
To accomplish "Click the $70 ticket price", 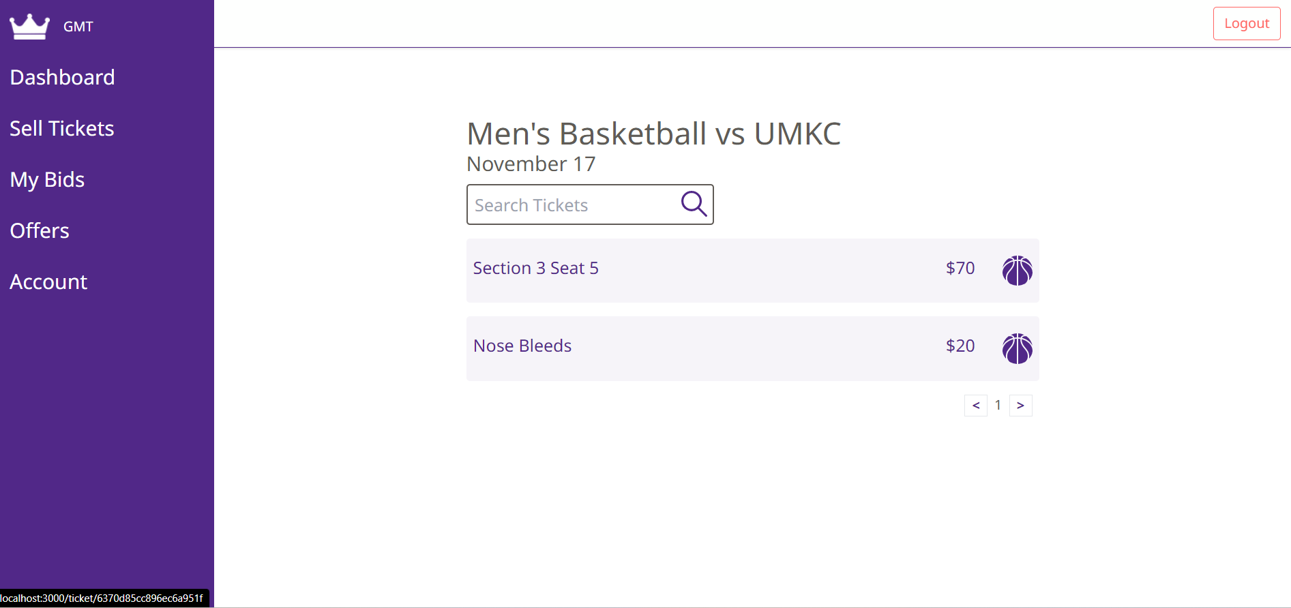I will [960, 269].
